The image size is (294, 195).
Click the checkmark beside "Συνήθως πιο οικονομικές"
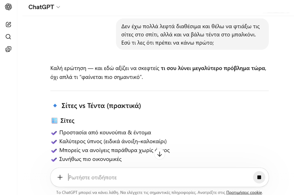pos(54,159)
